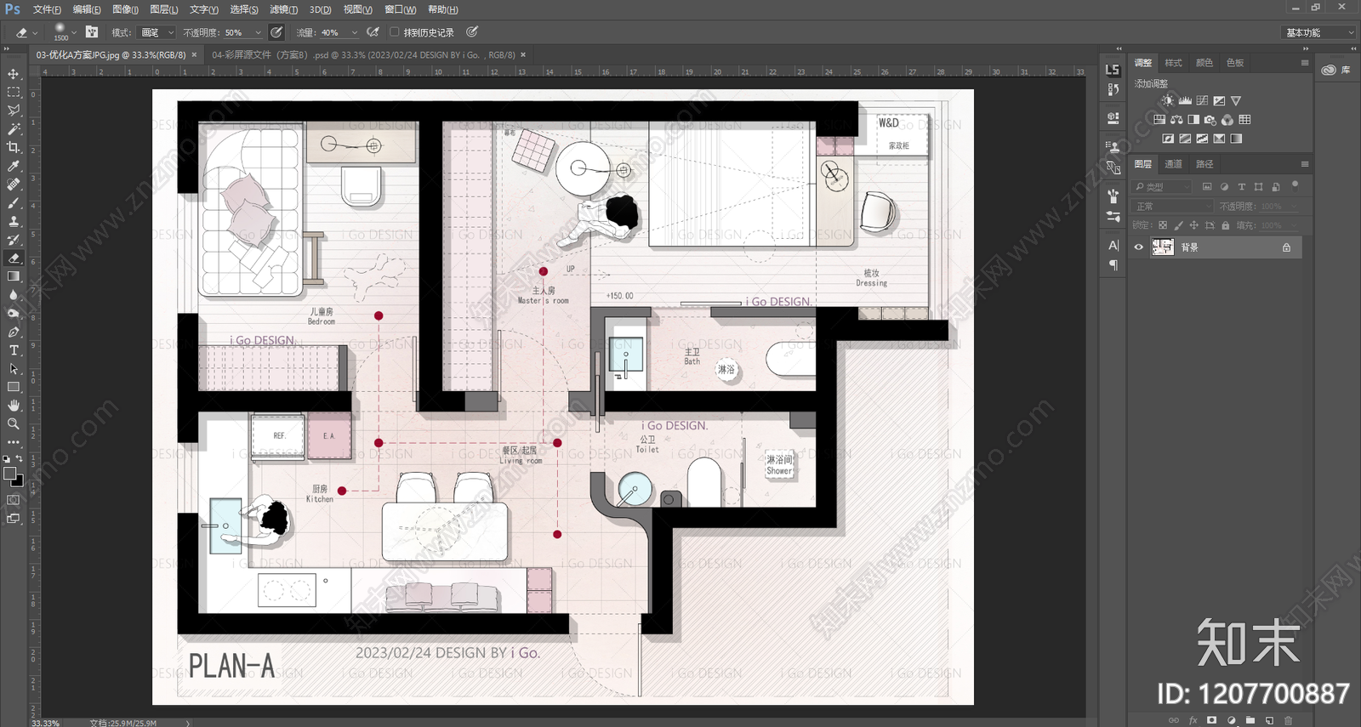
Task: Select the Move tool
Action: [x=14, y=74]
